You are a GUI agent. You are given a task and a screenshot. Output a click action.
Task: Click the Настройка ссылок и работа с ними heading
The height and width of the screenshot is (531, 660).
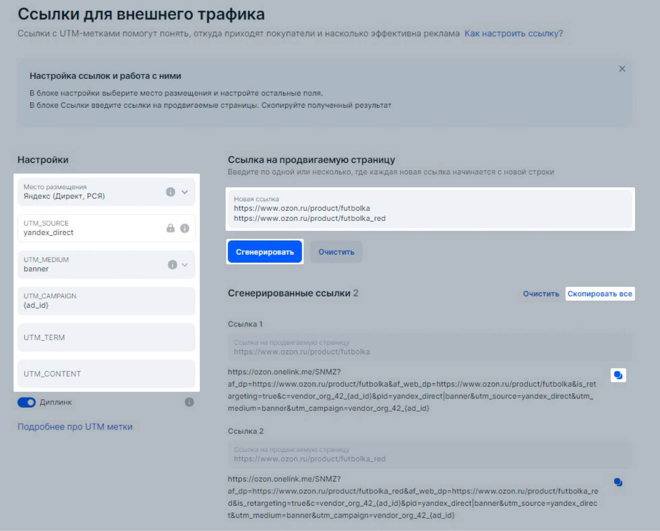coord(105,76)
